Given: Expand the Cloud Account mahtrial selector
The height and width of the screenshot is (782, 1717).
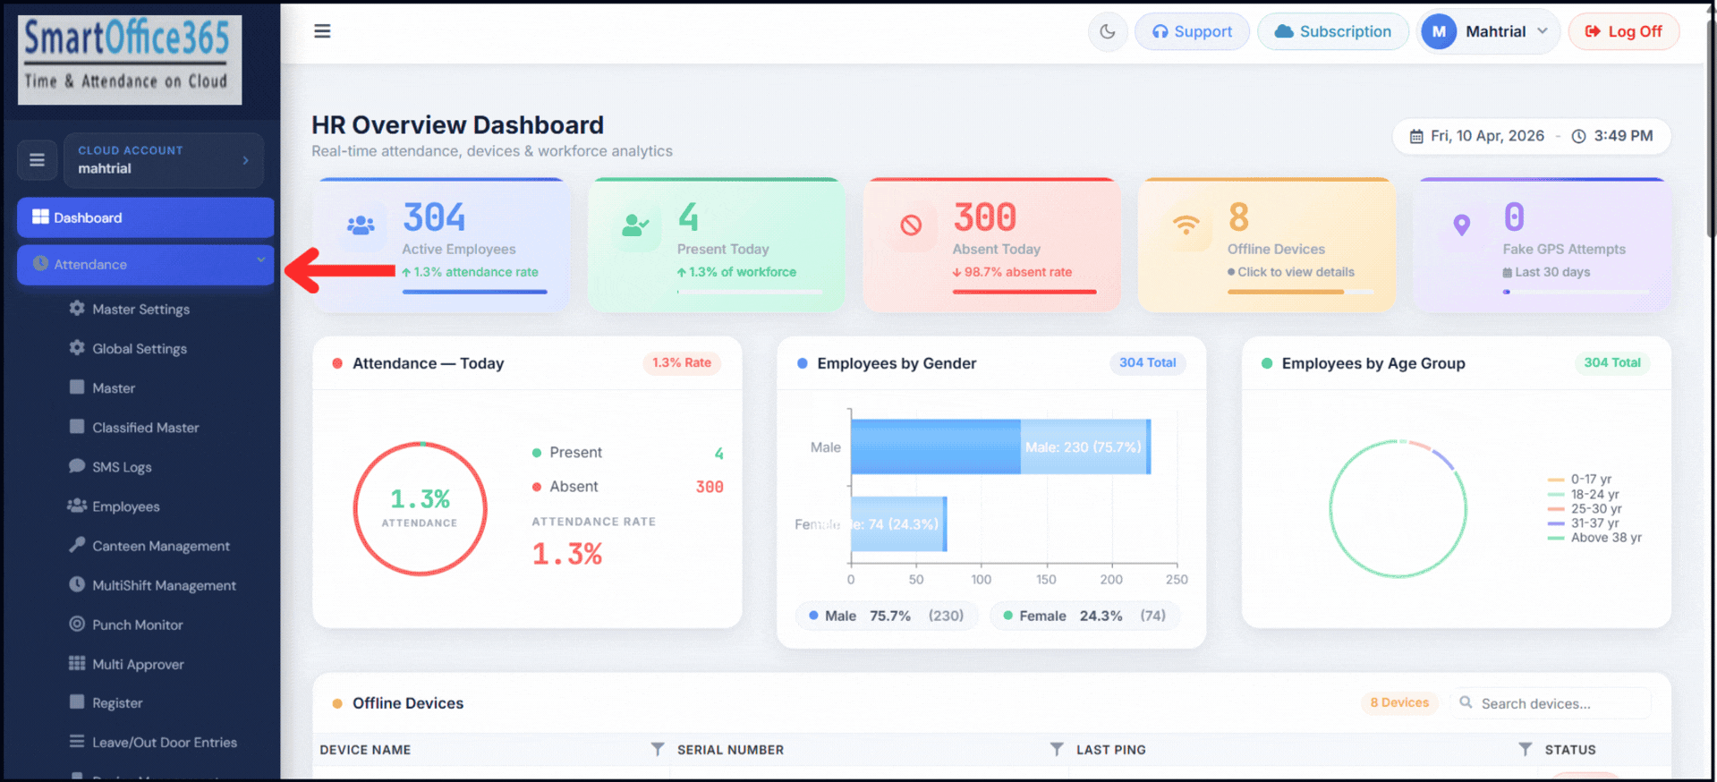Looking at the screenshot, I should coord(164,160).
